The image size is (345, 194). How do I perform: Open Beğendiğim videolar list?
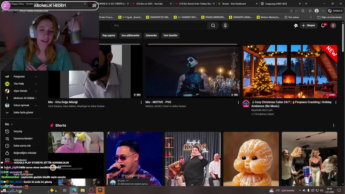click(x=21, y=153)
